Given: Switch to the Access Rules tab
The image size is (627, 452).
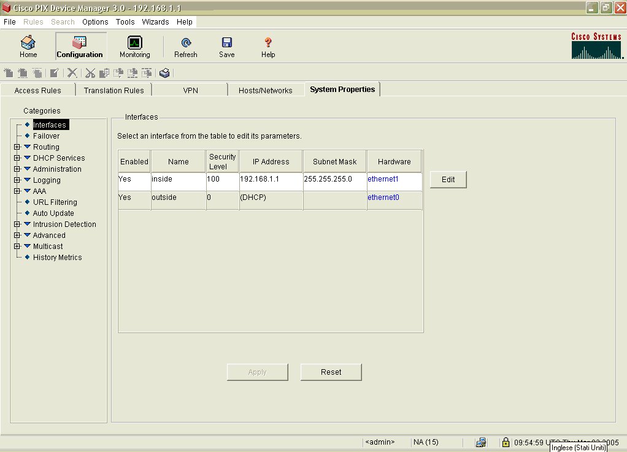Looking at the screenshot, I should [37, 90].
